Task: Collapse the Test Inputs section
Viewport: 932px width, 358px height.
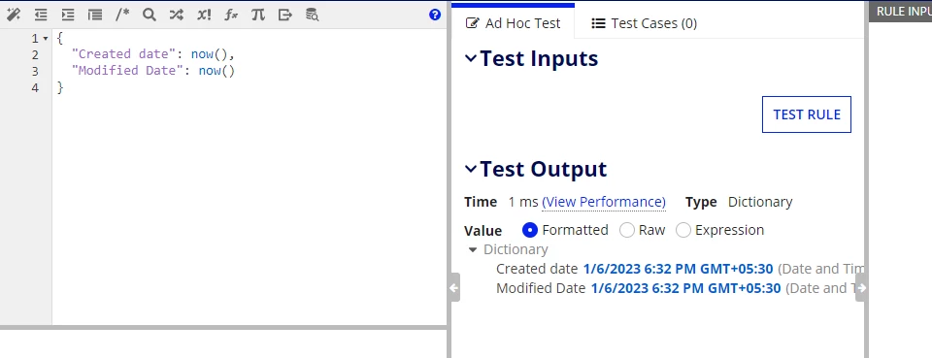Action: [471, 58]
